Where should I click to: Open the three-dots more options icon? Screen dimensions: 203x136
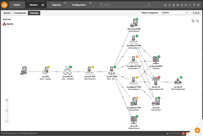[x=190, y=5]
